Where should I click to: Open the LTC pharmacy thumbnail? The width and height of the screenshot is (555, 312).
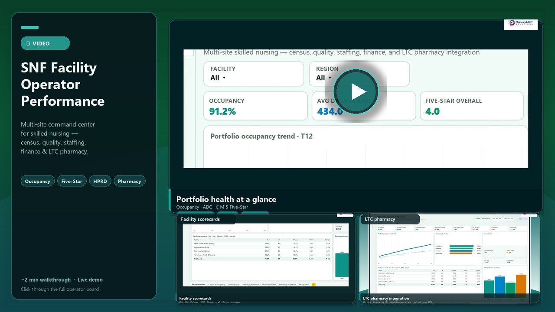click(450, 259)
